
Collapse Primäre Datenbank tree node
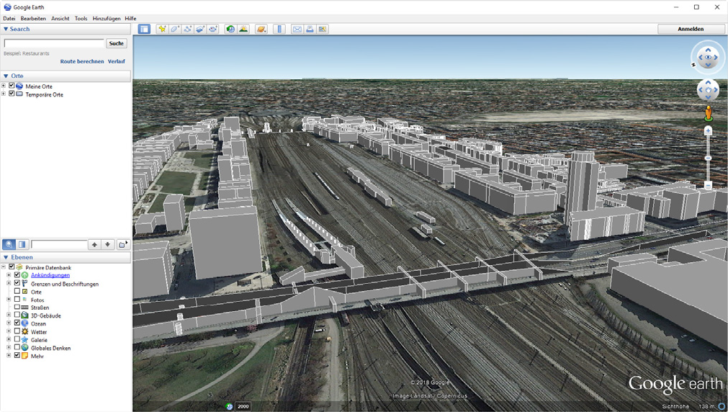point(4,267)
